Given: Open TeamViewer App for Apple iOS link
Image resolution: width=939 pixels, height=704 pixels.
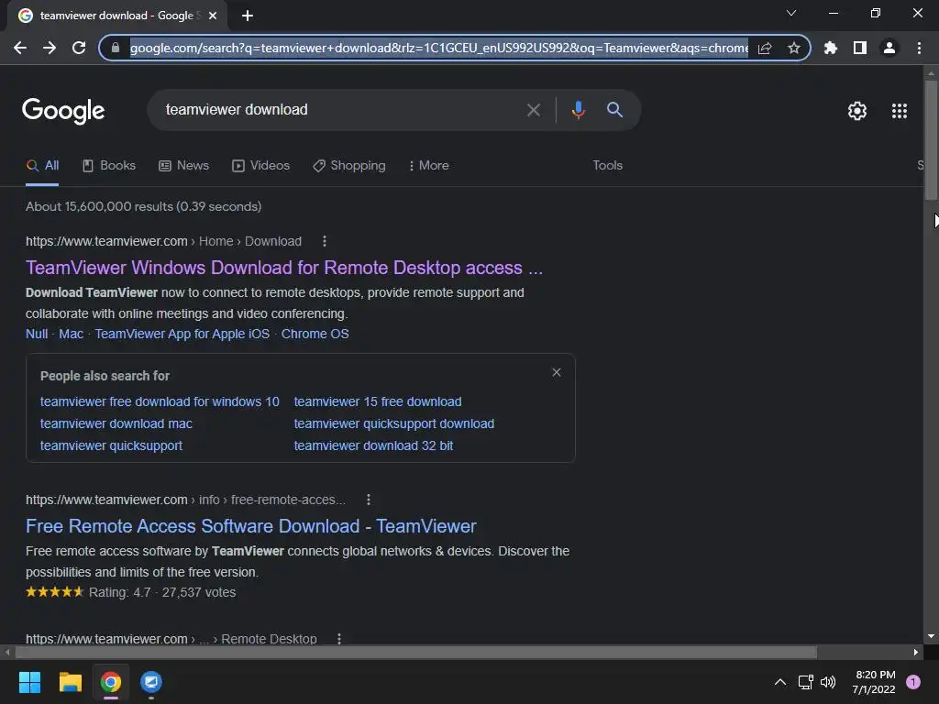Looking at the screenshot, I should [182, 334].
